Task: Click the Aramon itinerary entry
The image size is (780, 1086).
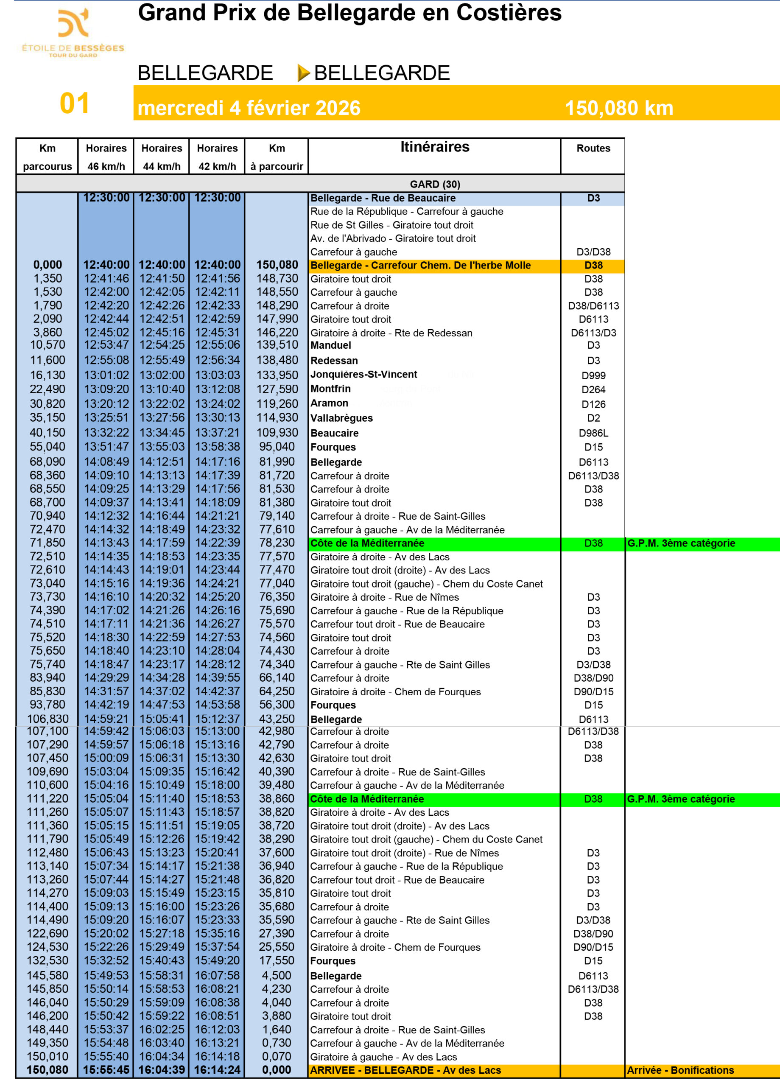Action: [329, 403]
